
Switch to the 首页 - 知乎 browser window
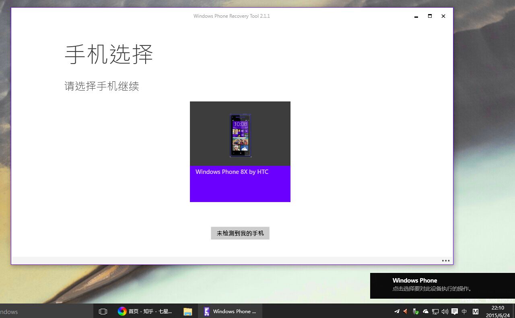pos(145,311)
